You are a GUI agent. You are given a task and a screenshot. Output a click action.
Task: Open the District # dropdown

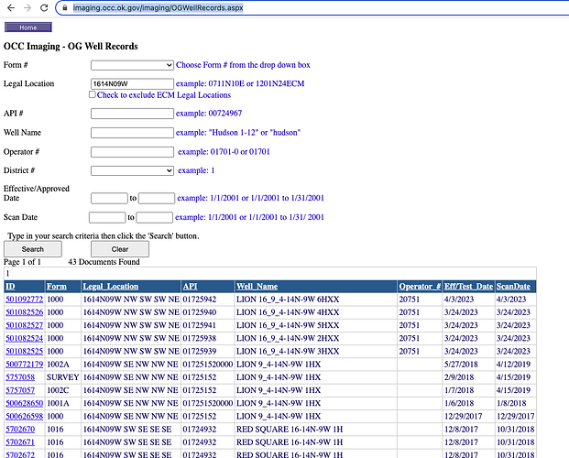pyautogui.click(x=132, y=170)
